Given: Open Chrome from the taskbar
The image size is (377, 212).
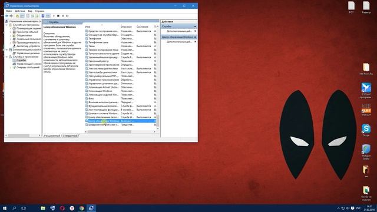Looking at the screenshot, I should (82, 208).
